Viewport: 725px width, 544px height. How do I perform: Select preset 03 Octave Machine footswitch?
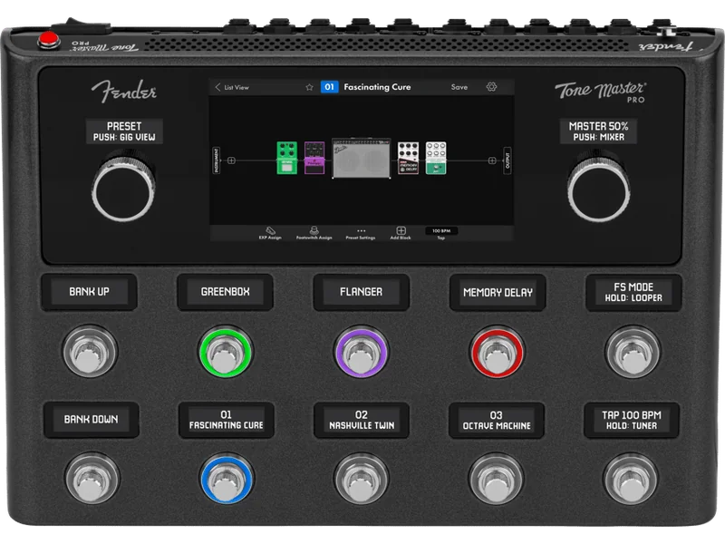(496, 479)
